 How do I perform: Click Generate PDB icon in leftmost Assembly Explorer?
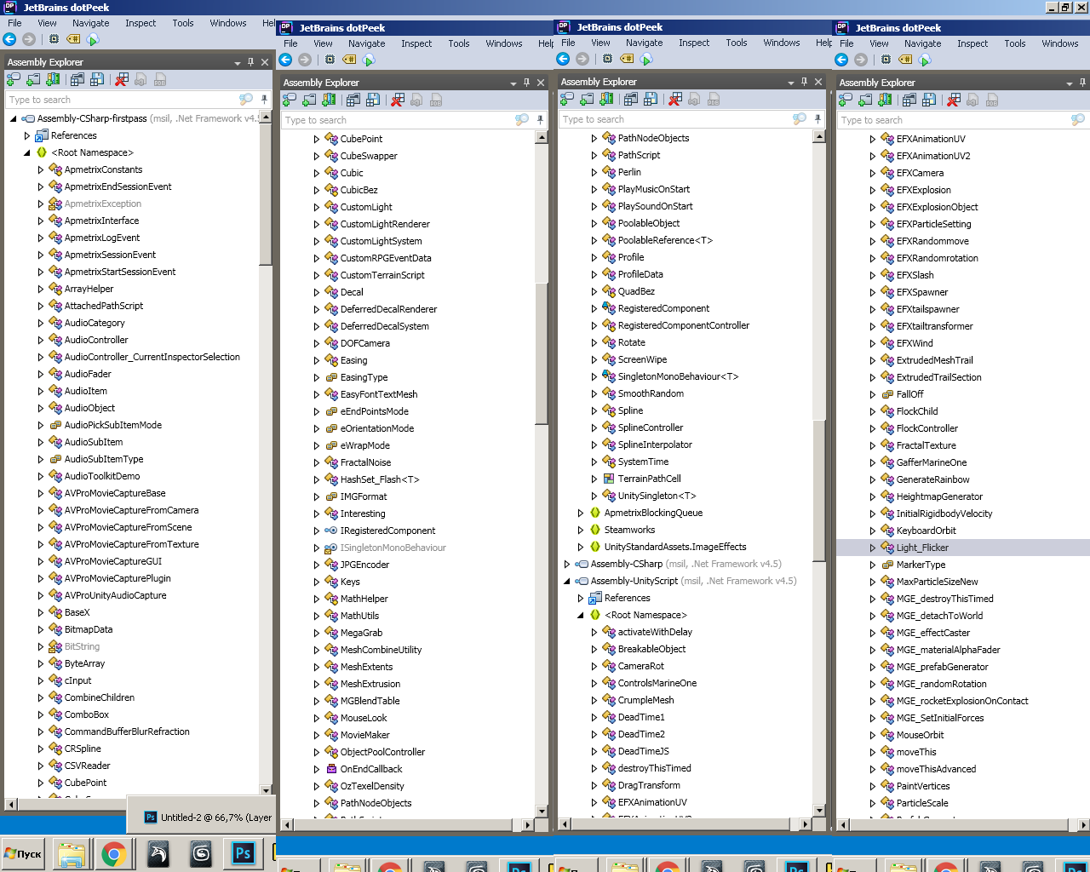pos(160,79)
